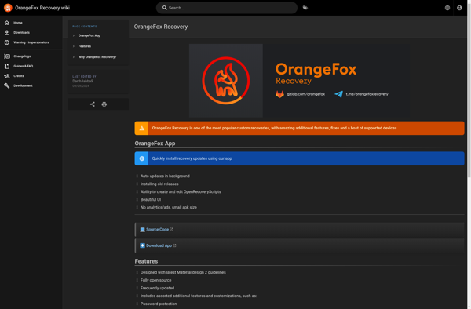Screen dimensions: 471x309
Task: Jump to OrangeFox App section link
Action: (x=89, y=35)
